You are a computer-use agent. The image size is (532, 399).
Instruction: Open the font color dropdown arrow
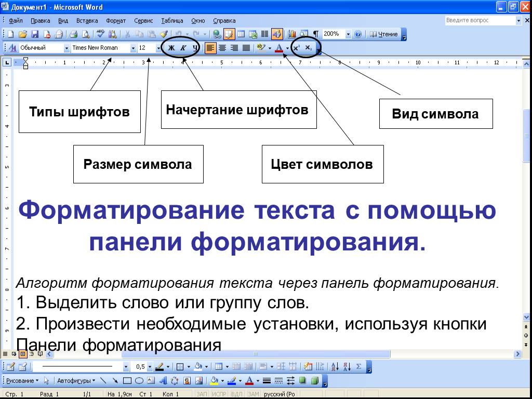click(287, 48)
